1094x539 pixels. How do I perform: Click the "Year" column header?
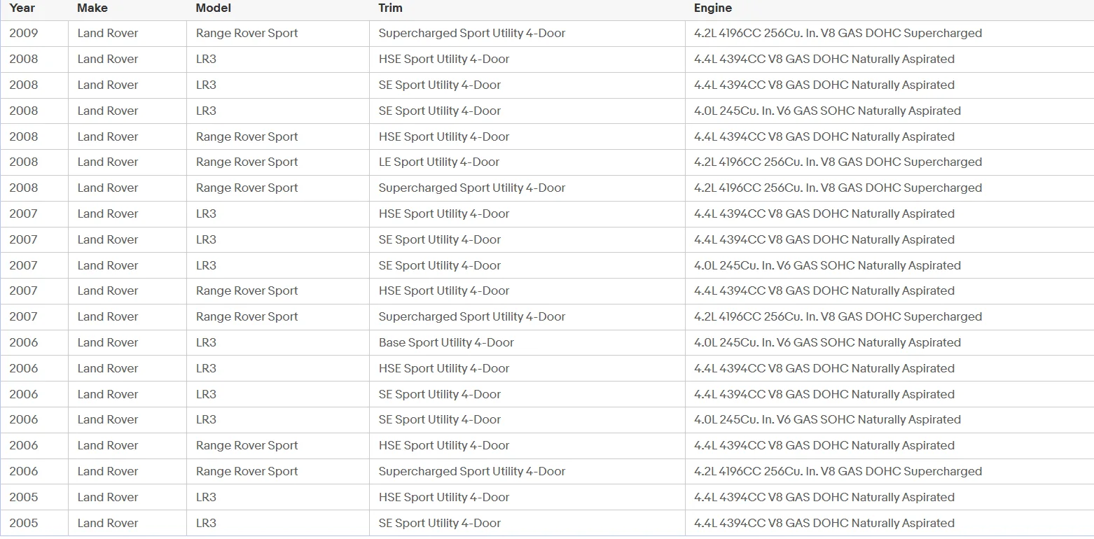point(22,8)
